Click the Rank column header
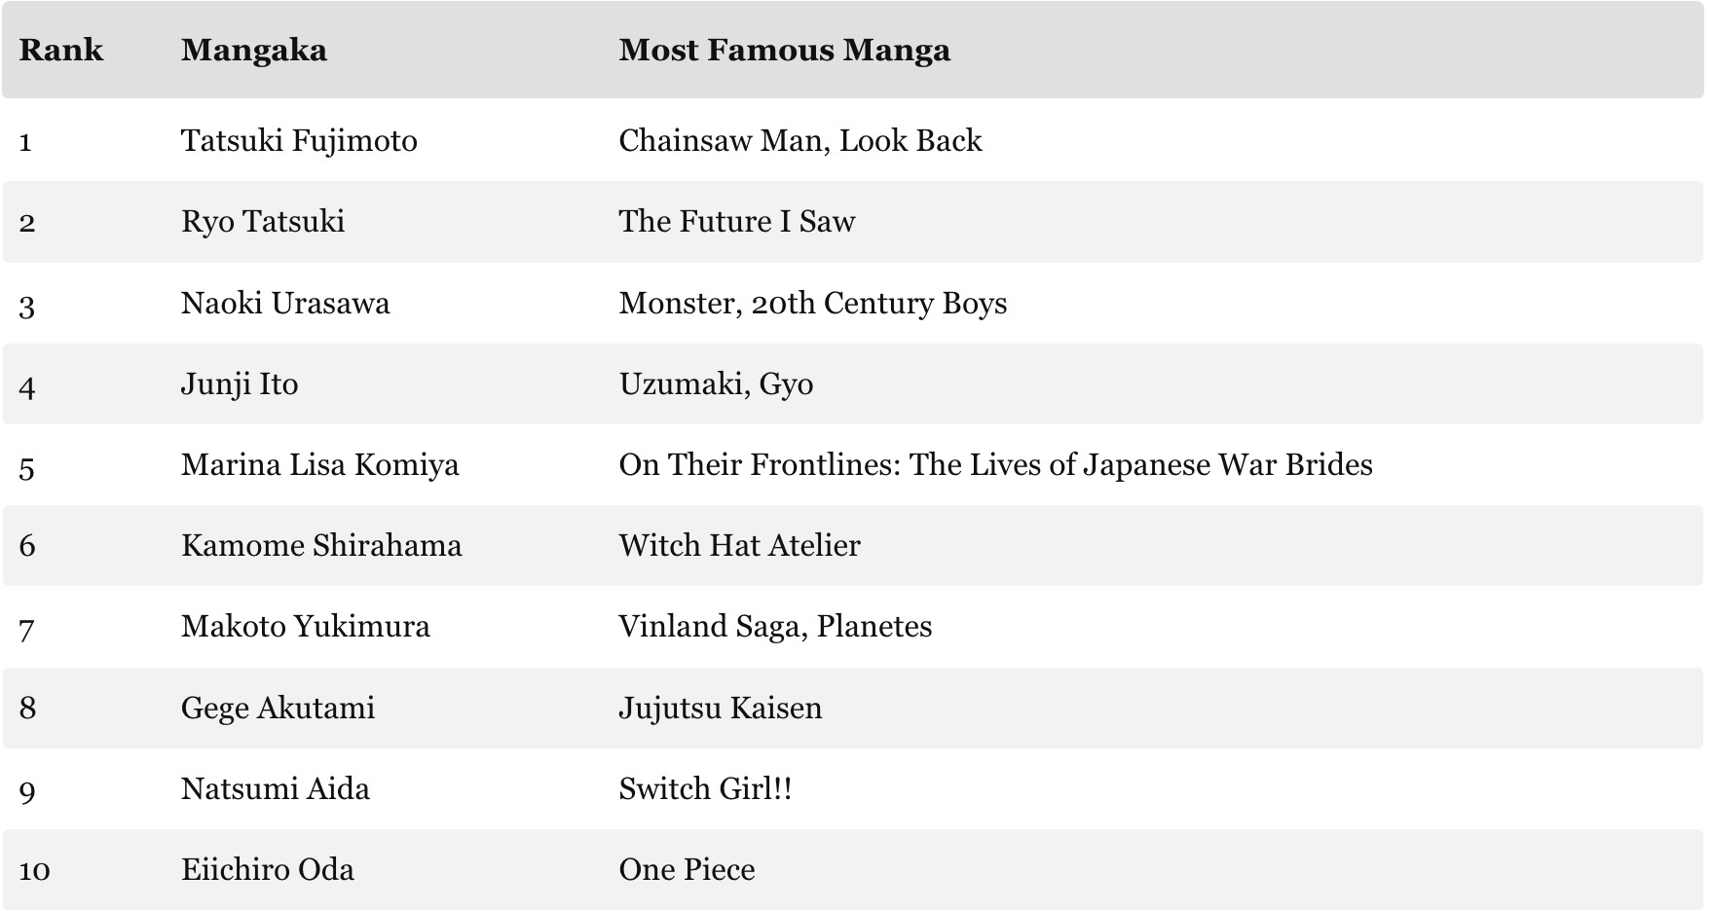 [60, 51]
